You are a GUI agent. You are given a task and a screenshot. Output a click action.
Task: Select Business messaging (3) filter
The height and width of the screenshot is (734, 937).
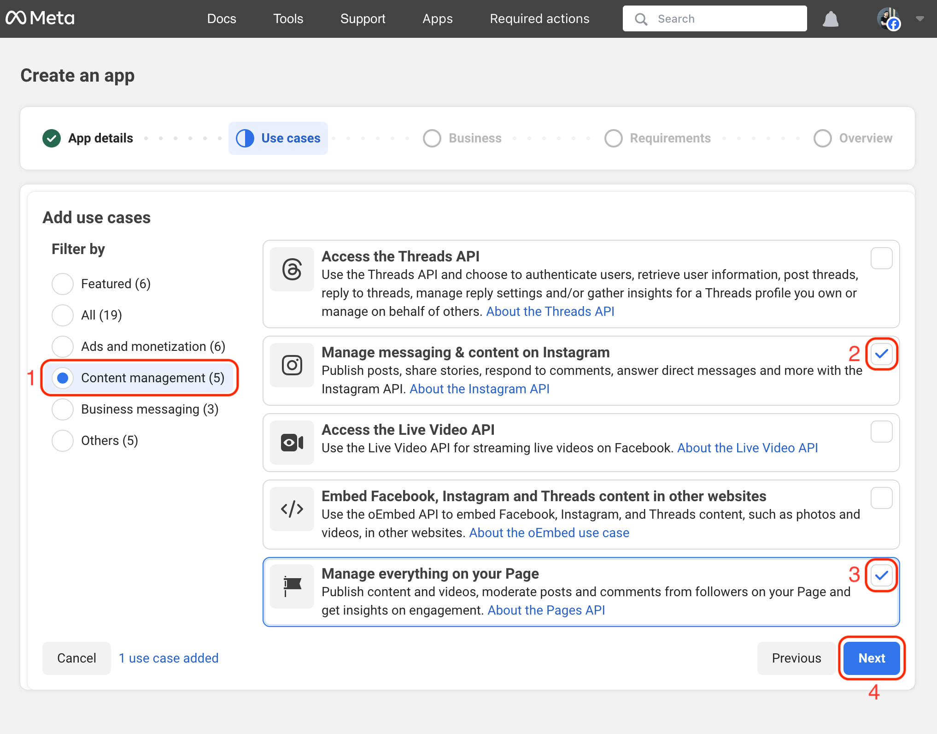coord(63,409)
